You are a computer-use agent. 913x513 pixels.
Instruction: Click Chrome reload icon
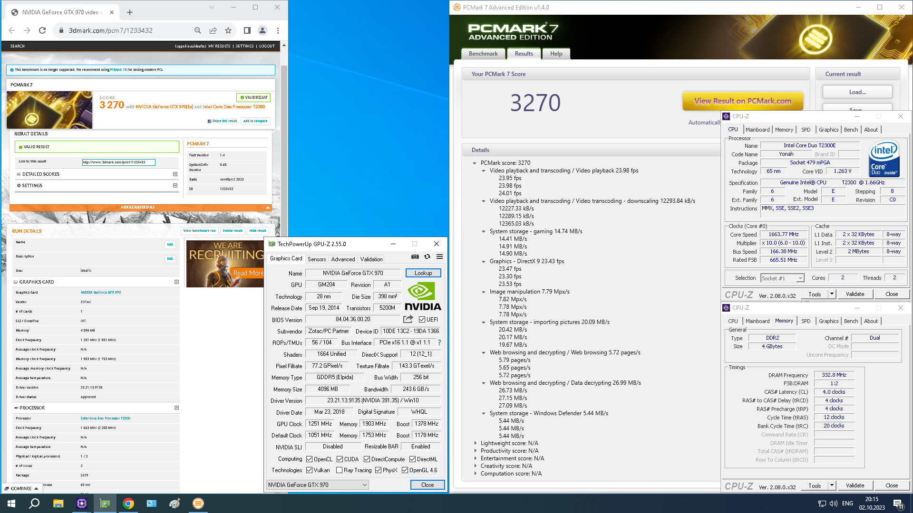pos(42,30)
